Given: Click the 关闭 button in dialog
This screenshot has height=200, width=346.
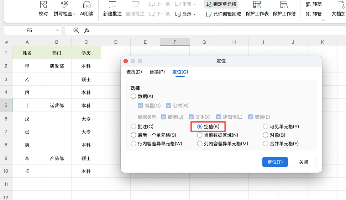Looking at the screenshot, I should [x=303, y=162].
